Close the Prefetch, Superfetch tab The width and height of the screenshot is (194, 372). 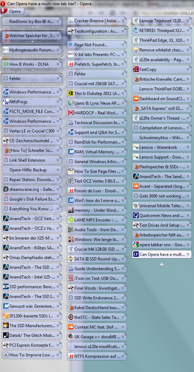point(123,64)
